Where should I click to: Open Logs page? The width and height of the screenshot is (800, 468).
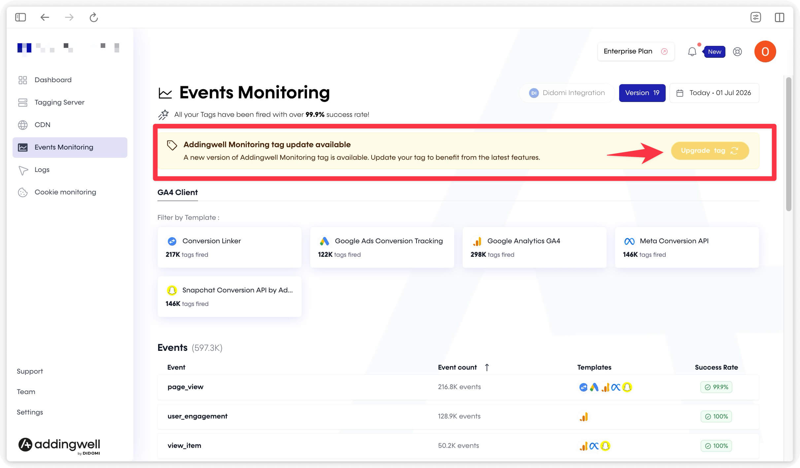click(70, 170)
